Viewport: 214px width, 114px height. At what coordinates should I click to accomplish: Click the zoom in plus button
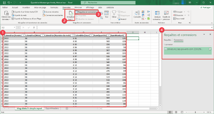(204, 112)
